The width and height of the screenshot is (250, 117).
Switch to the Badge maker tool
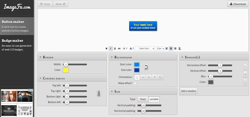(x=17, y=45)
